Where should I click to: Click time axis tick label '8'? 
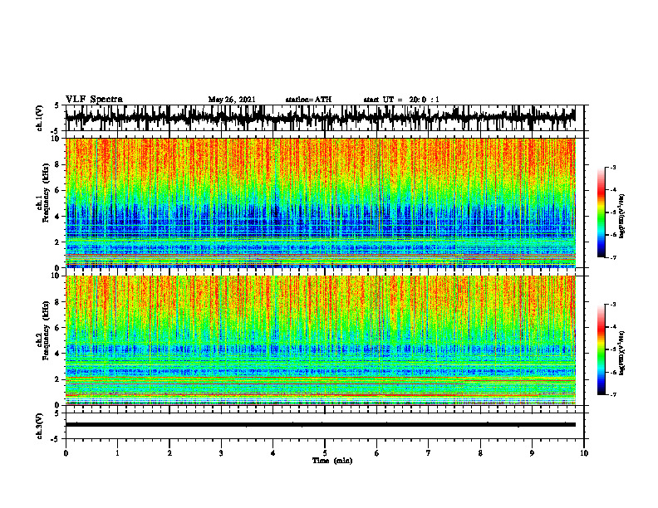[x=480, y=453]
